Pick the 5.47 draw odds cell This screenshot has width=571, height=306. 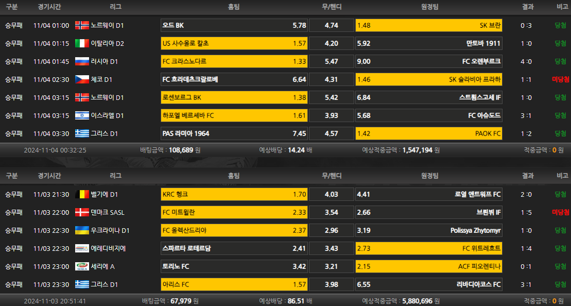[x=332, y=61]
